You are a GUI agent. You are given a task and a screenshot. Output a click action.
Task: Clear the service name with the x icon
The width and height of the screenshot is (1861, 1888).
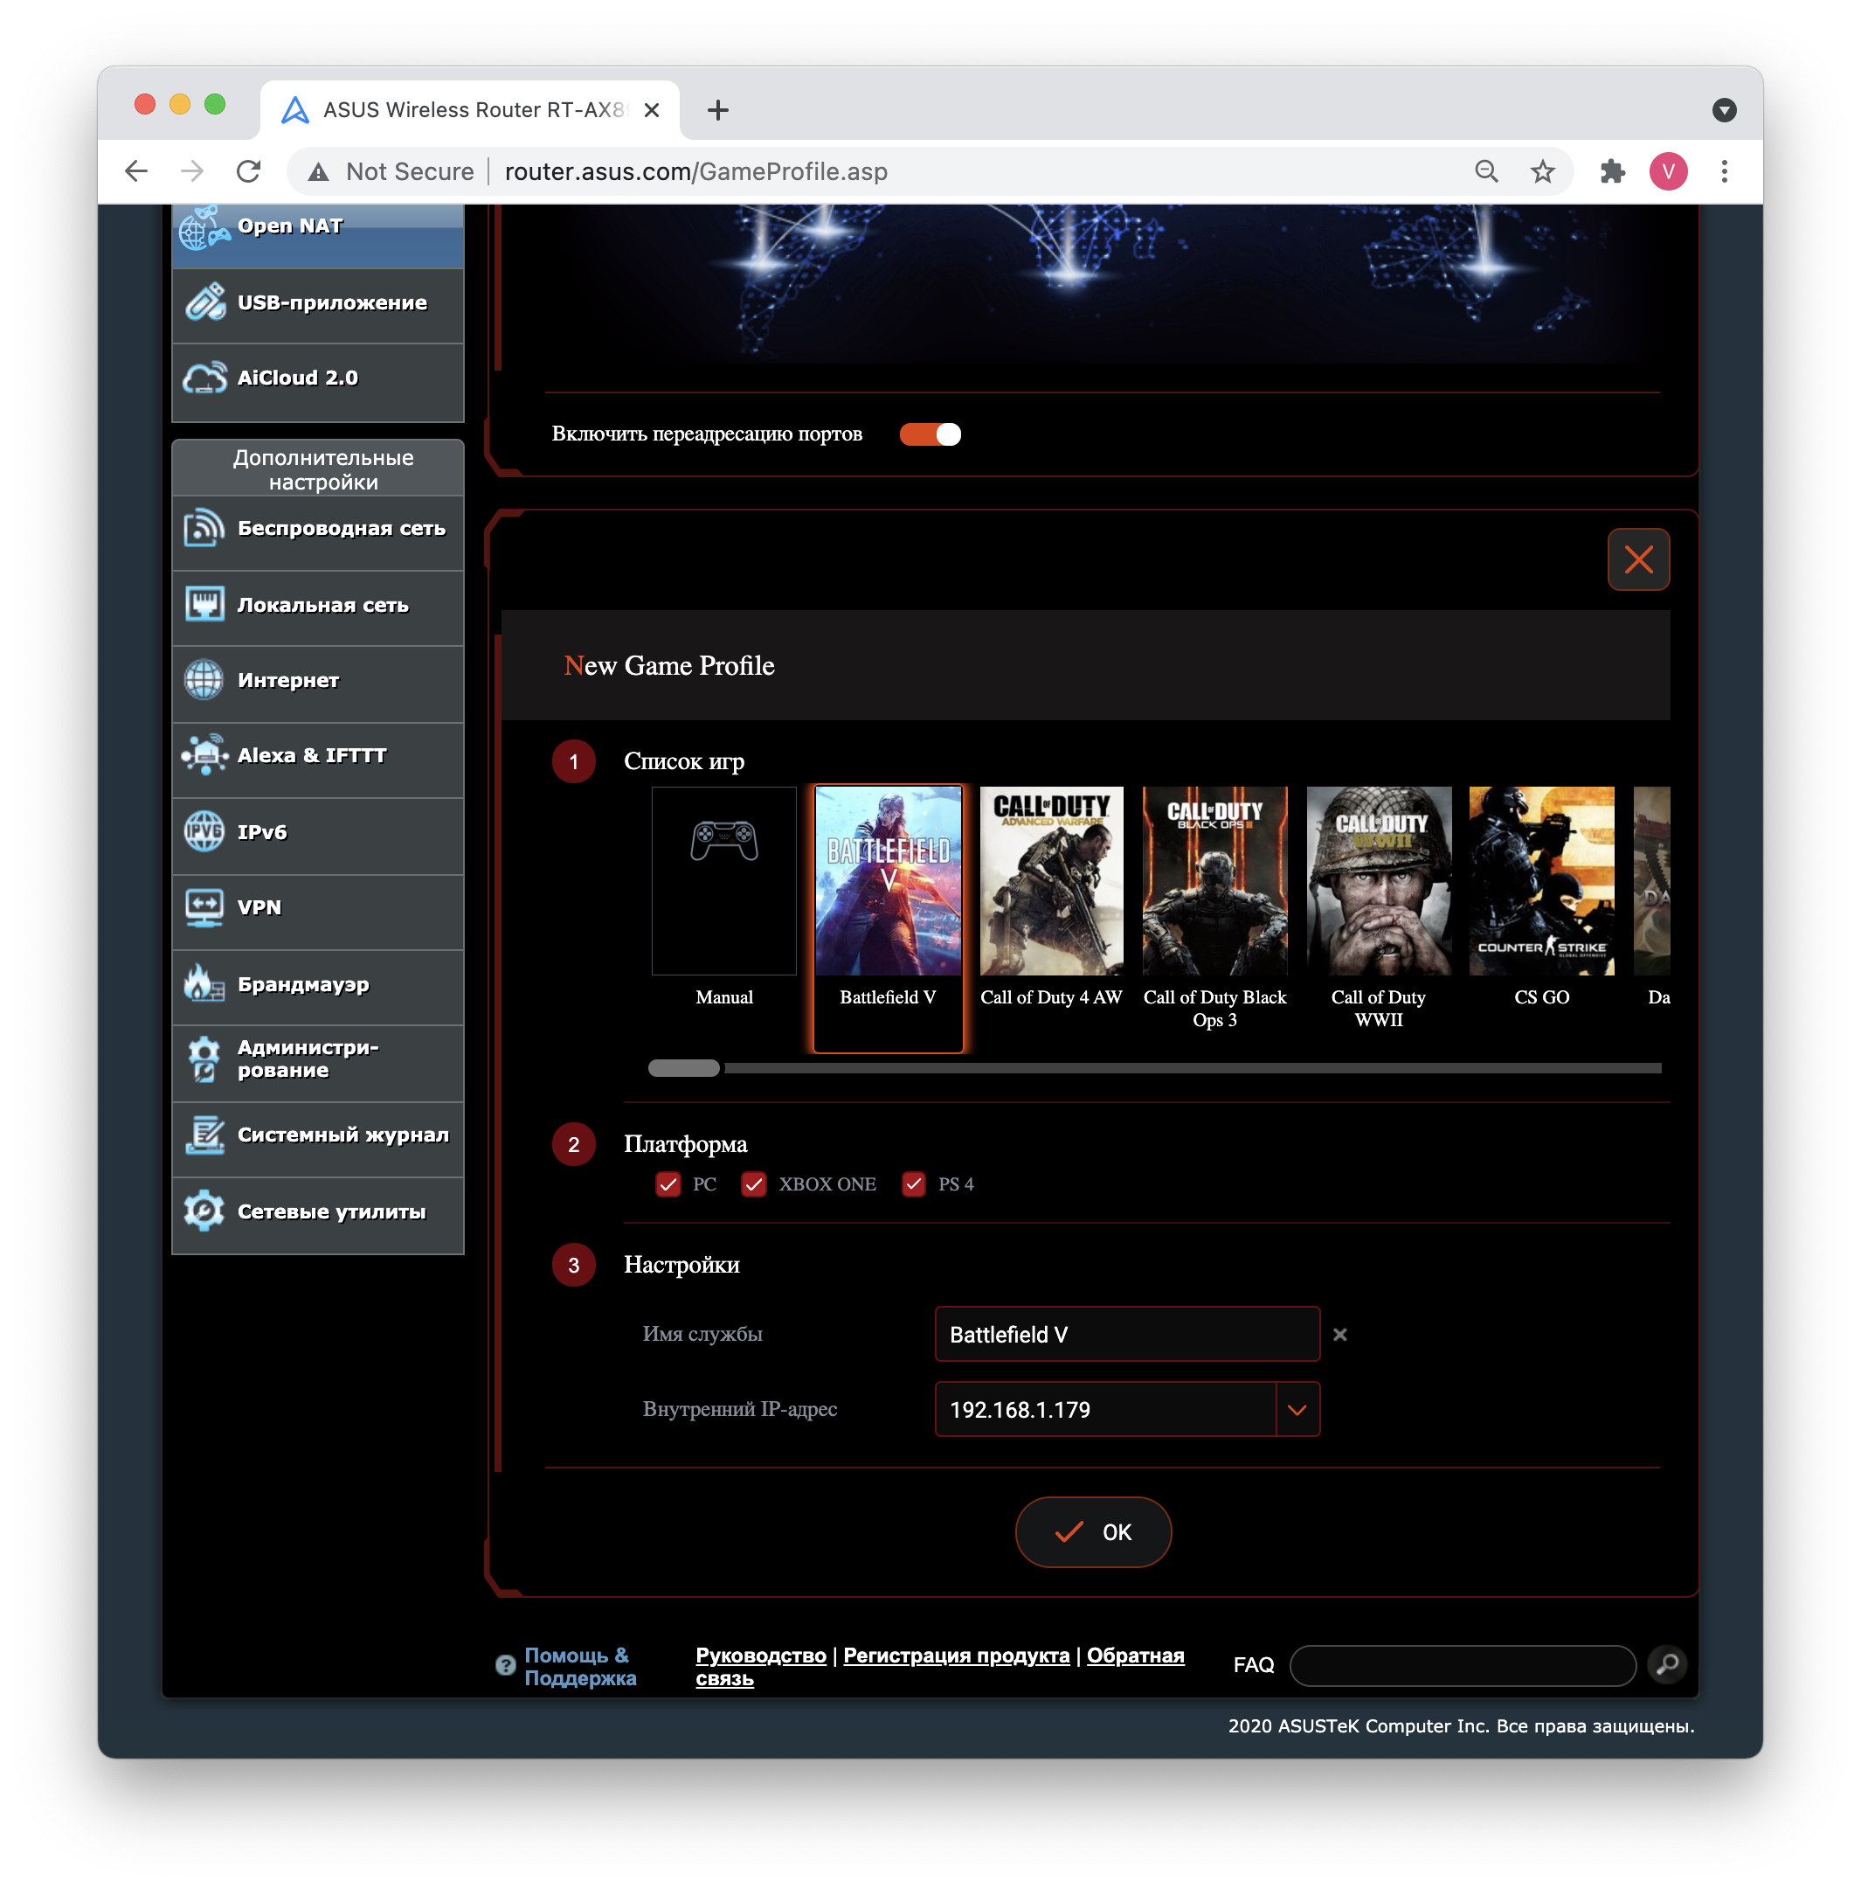click(1340, 1335)
